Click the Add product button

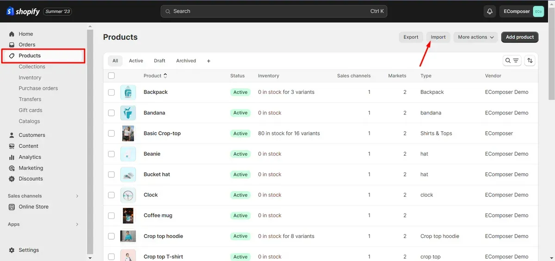pyautogui.click(x=520, y=37)
